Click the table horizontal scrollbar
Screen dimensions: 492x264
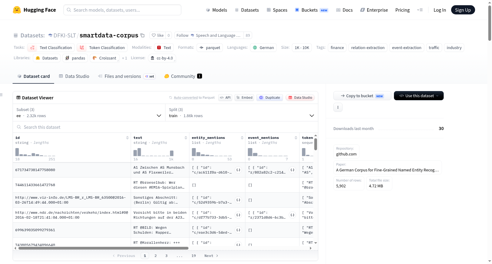coord(103,248)
